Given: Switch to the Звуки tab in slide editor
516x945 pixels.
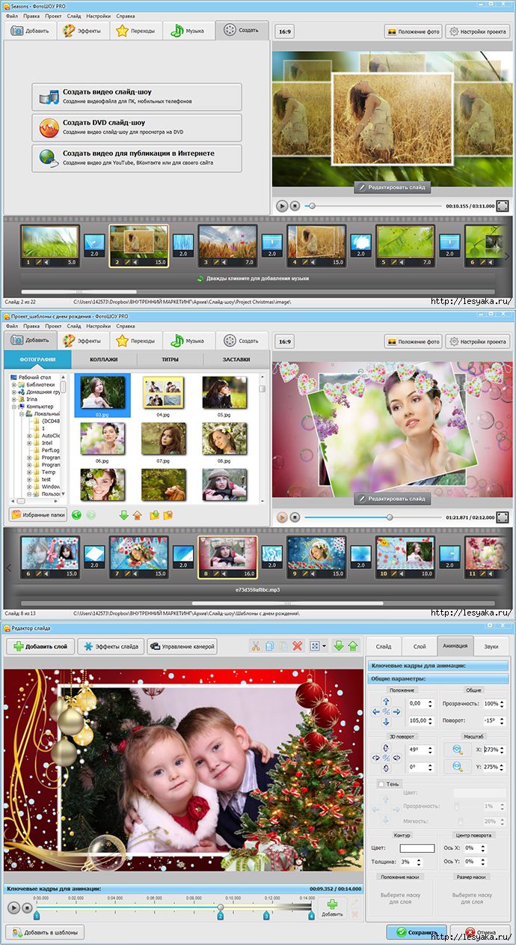Looking at the screenshot, I should coord(491,646).
